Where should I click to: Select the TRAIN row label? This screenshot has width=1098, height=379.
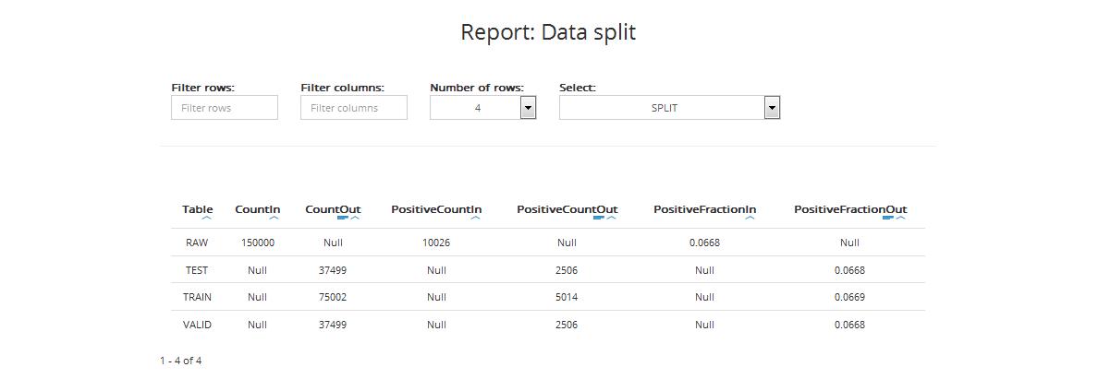(x=197, y=297)
